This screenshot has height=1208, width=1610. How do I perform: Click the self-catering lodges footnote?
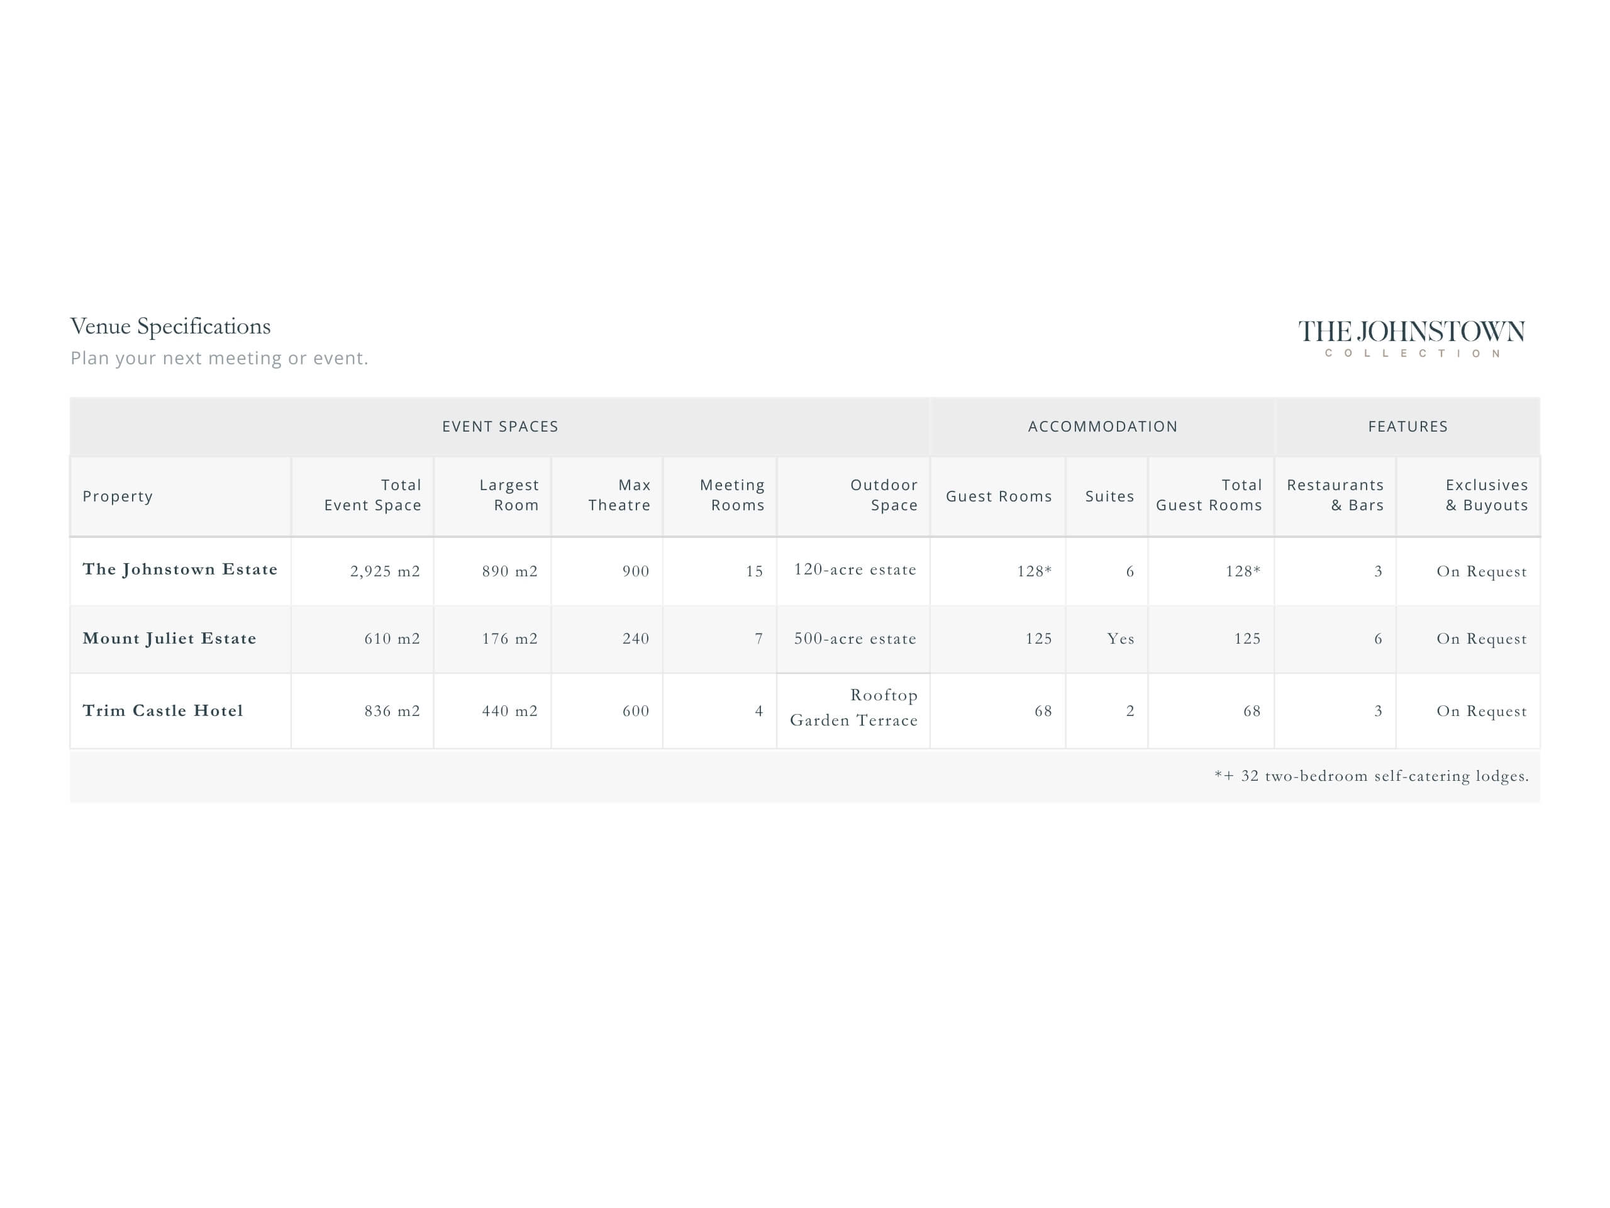tap(1371, 776)
